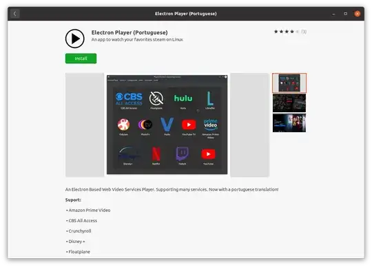
Task: Click the blue Vudu V icon
Action: [167, 125]
